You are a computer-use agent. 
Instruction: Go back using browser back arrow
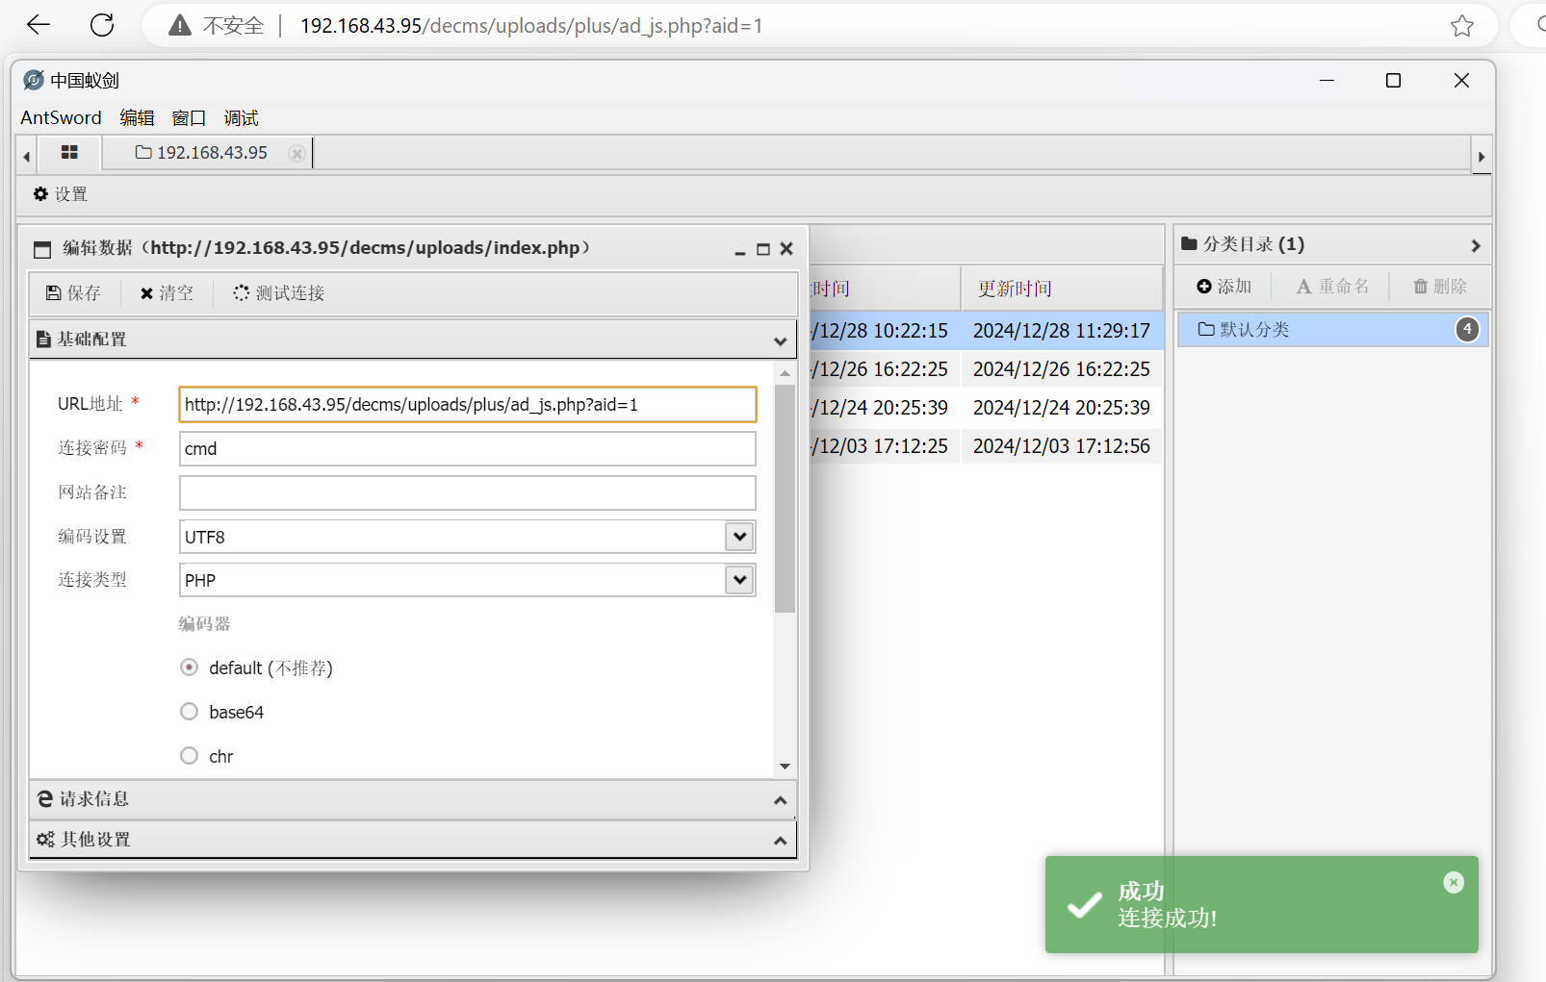pos(39,25)
